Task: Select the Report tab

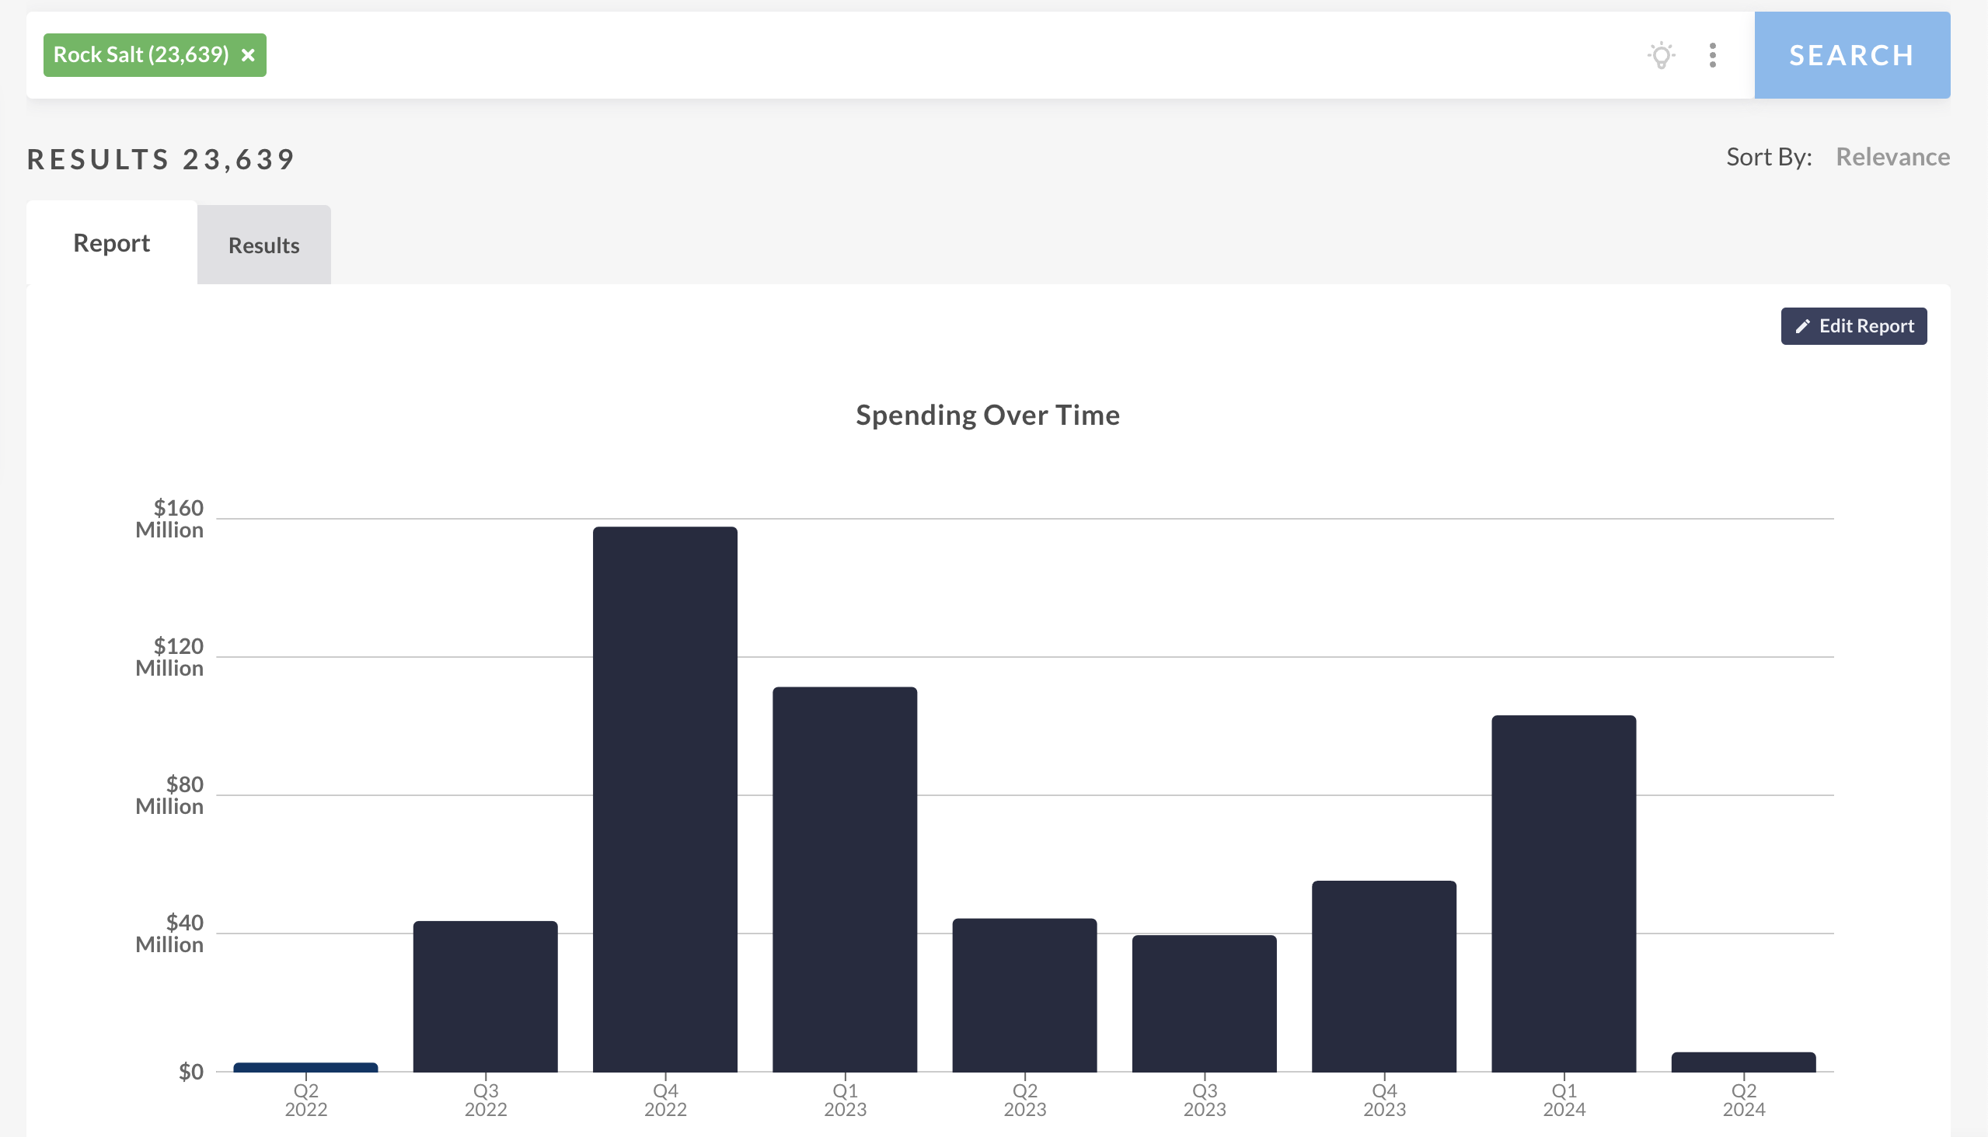Action: pos(111,243)
